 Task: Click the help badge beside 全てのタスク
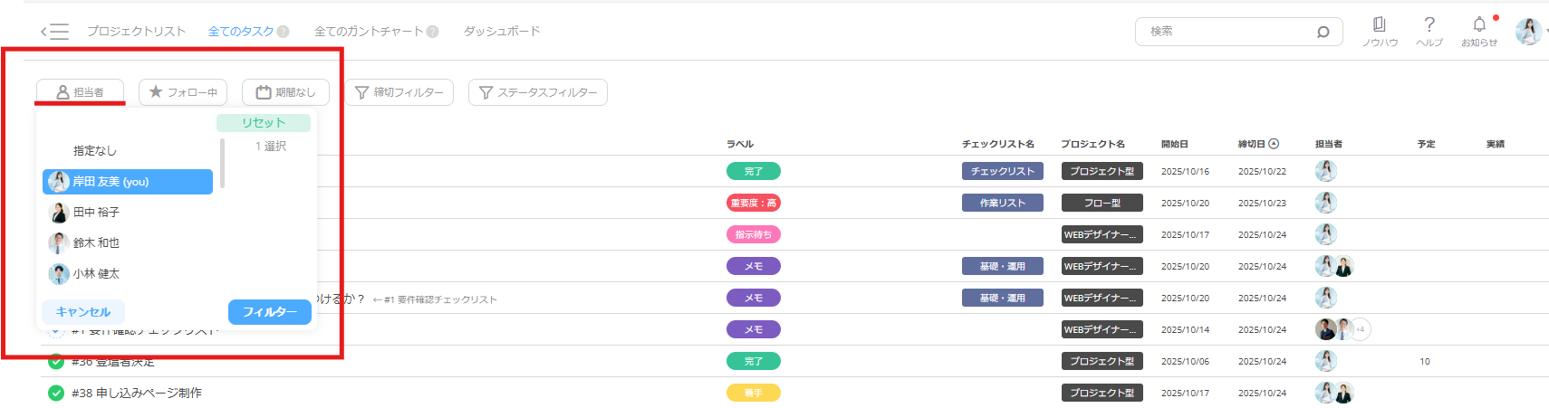[284, 32]
